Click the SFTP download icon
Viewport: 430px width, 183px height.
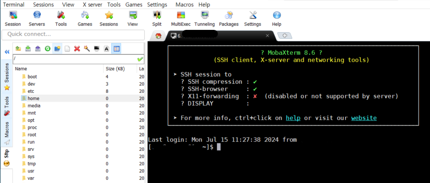click(28, 48)
